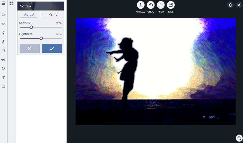Open the hamburger menu
This screenshot has height=143, width=243.
(3, 3)
